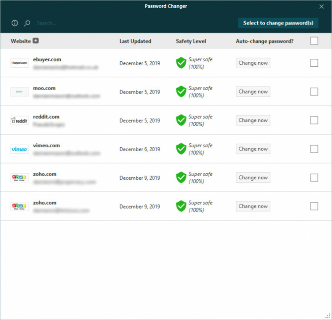Tick the select-all checkbox in header

click(x=314, y=40)
